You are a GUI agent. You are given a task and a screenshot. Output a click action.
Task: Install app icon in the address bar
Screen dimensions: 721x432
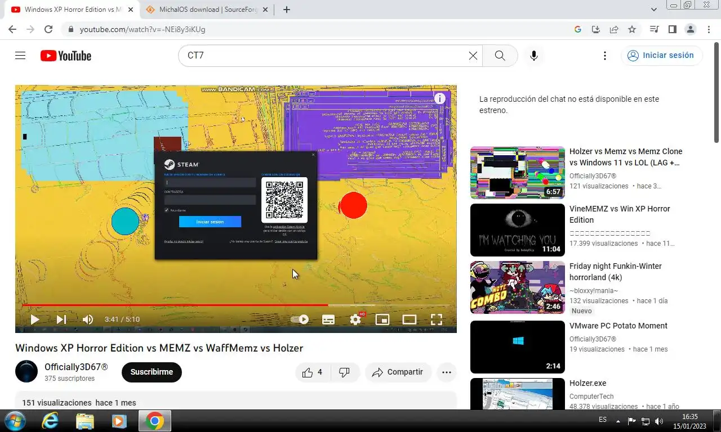point(596,29)
